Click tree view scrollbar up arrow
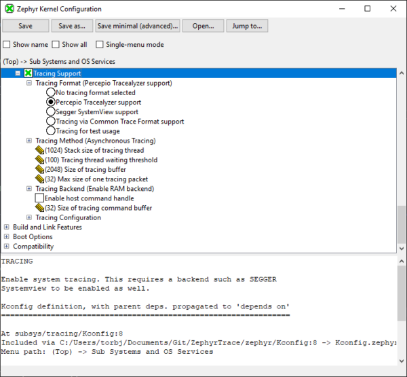Screen dimensions: 407x377 coord(402,73)
